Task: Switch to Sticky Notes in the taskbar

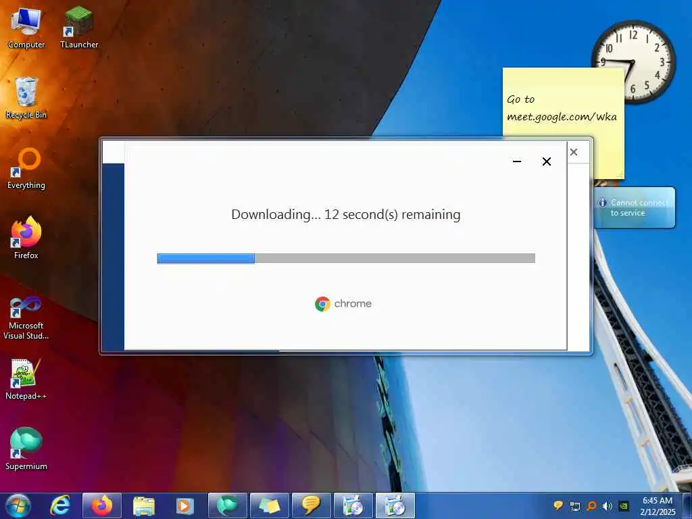Action: 269,505
